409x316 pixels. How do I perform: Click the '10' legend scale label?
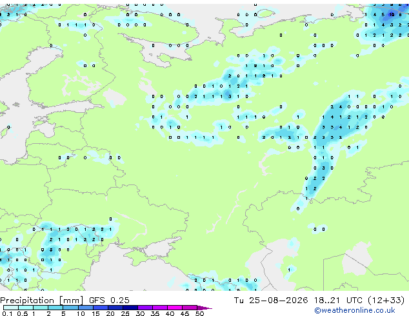(x=81, y=313)
